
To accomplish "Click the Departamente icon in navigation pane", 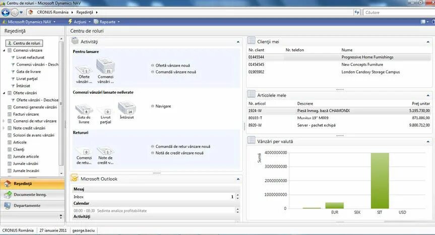I will click(8, 206).
